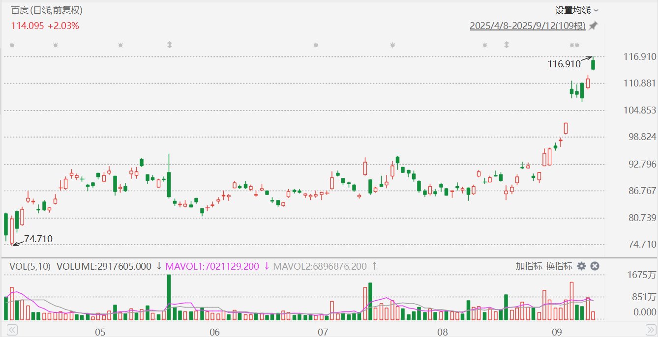Viewport: 658px width, 337px height.
Task: Click the VOLUME:2917605.000 value
Action: point(104,266)
